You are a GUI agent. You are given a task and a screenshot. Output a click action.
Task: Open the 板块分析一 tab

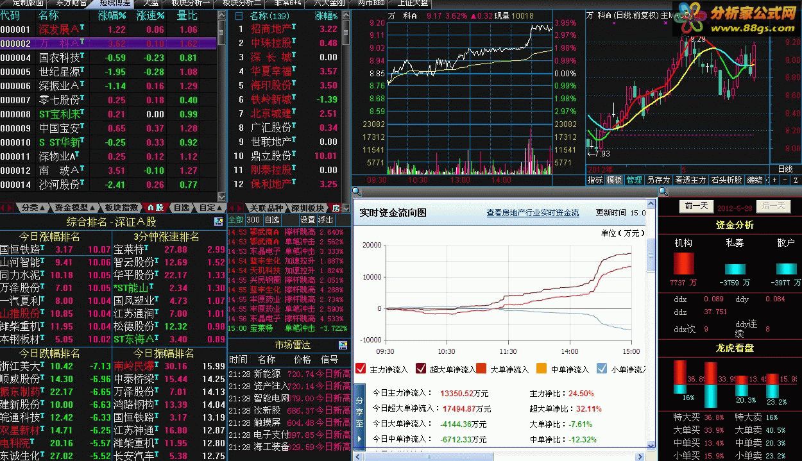(190, 3)
